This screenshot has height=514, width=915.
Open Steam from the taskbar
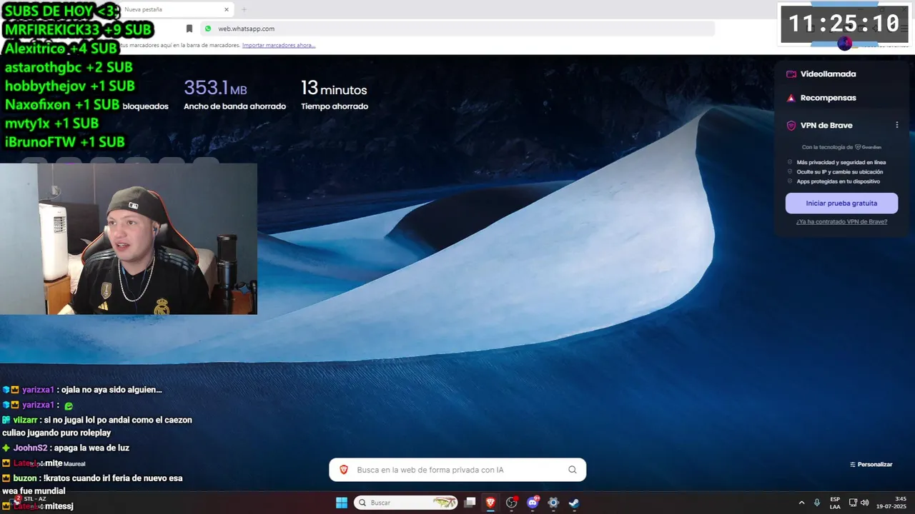[x=573, y=503]
